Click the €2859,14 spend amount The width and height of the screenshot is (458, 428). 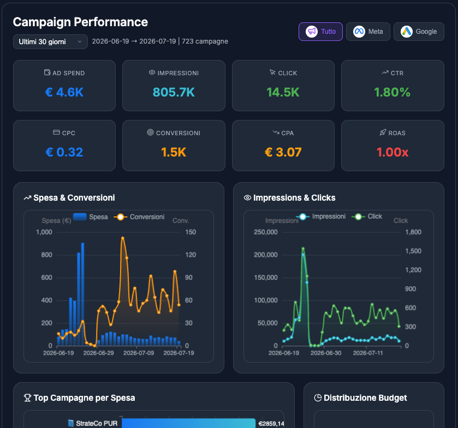point(271,424)
